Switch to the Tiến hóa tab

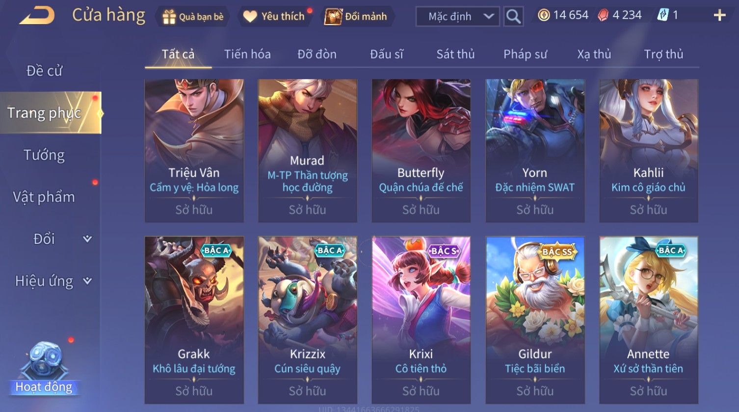click(x=247, y=54)
